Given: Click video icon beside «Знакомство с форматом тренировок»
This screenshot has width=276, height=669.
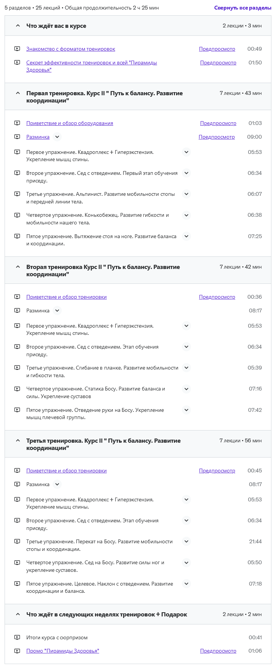Looking at the screenshot, I should pyautogui.click(x=17, y=49).
